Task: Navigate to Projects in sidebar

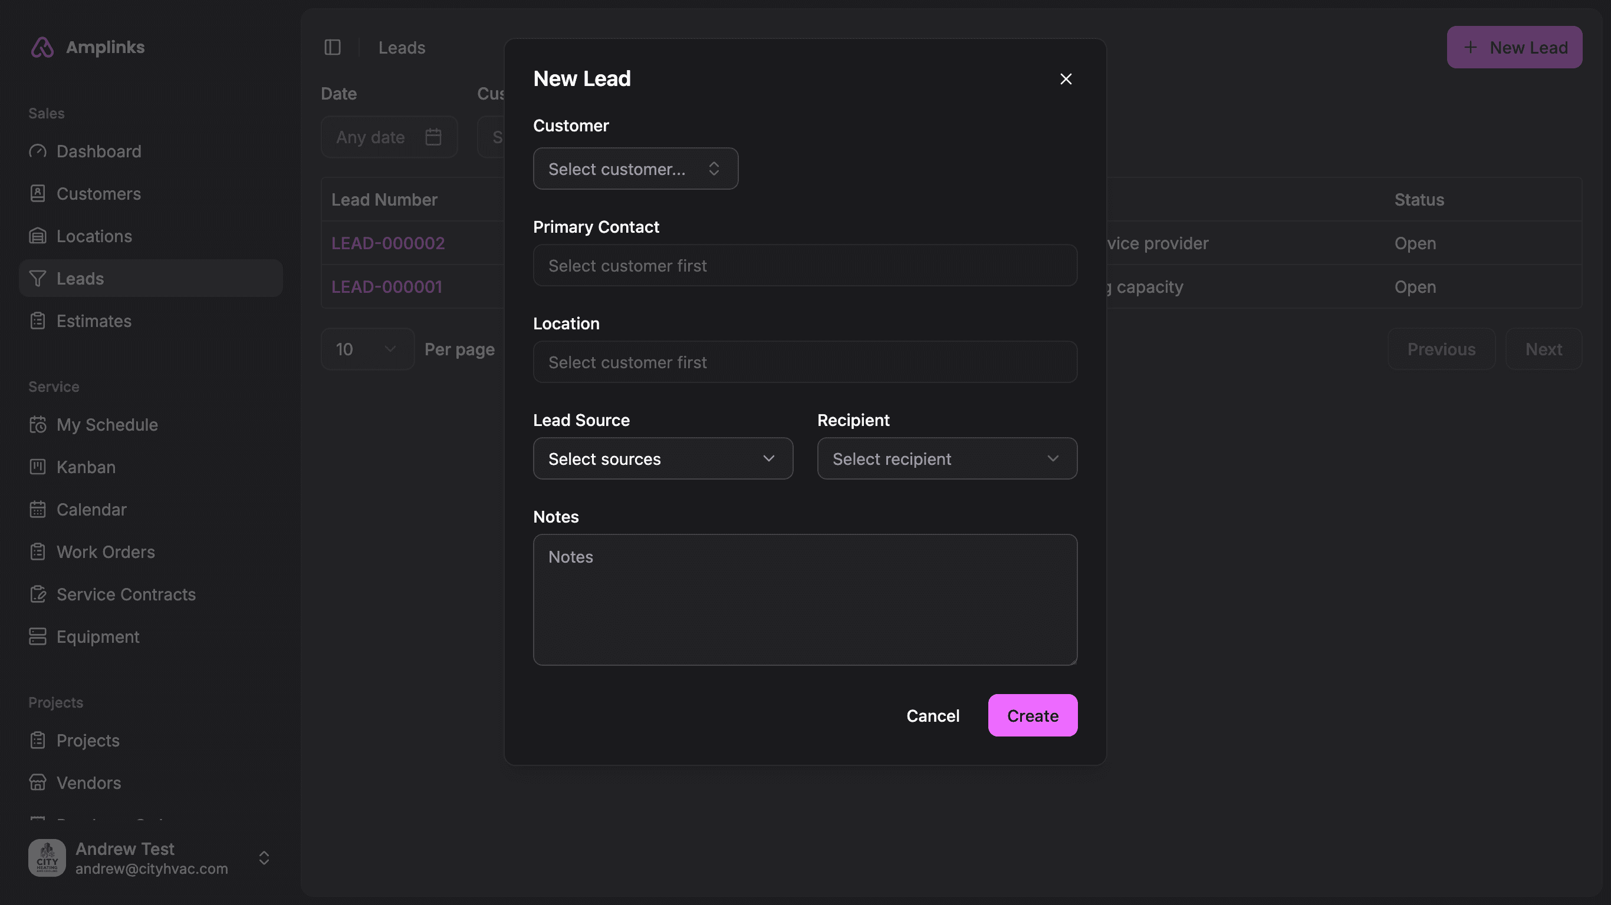Action: 87,740
